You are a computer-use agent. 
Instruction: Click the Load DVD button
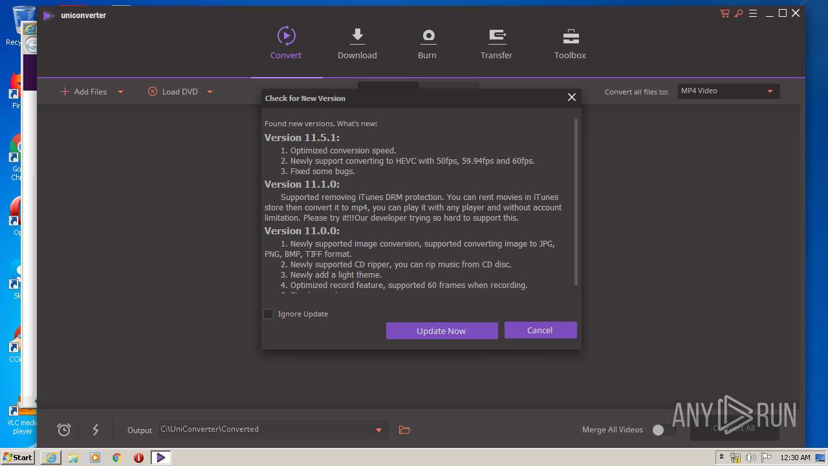coord(173,92)
